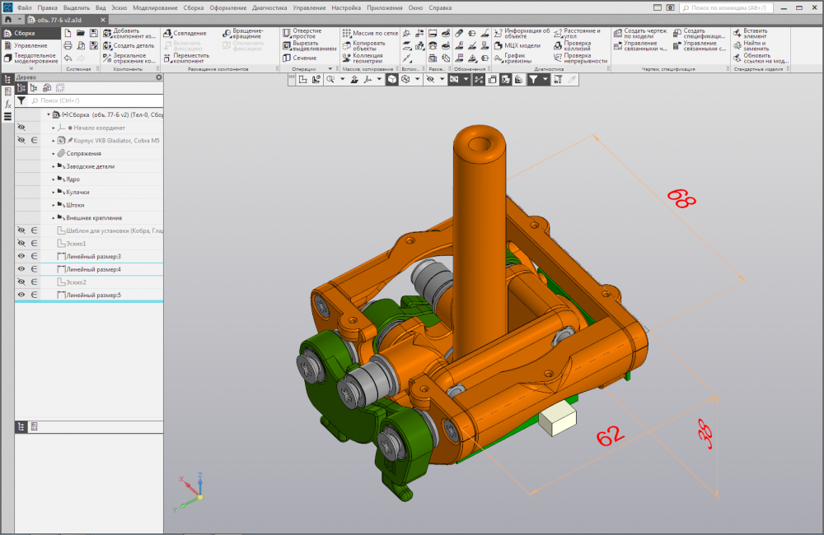824x535 pixels.
Task: Expand the Кулачки folder in tree
Action: point(54,192)
